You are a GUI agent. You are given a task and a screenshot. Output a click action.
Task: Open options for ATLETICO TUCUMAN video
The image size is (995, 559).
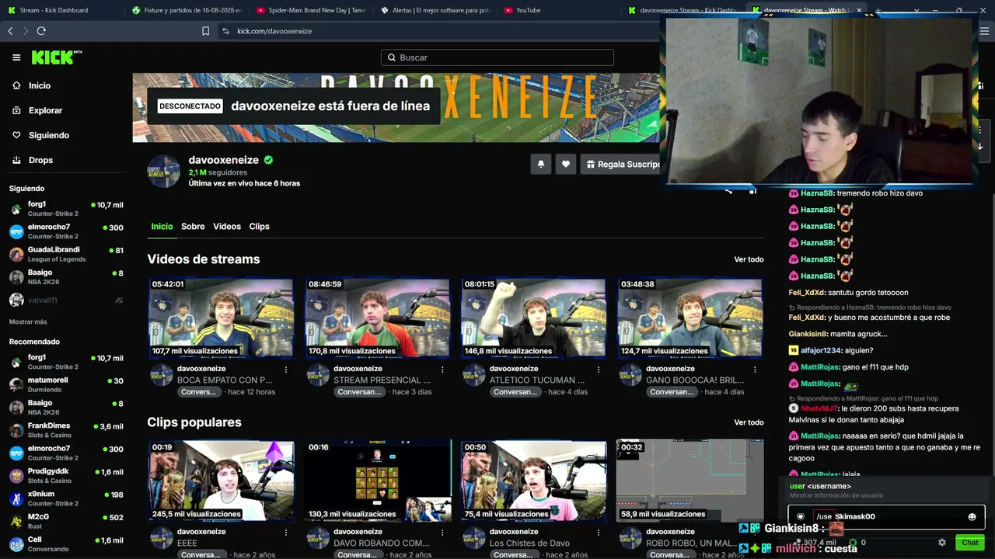[599, 370]
